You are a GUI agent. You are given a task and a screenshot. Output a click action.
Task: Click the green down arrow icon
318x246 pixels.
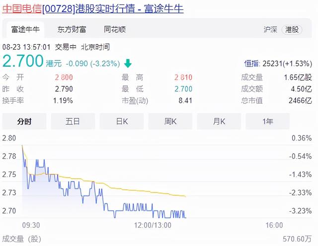click(x=128, y=63)
